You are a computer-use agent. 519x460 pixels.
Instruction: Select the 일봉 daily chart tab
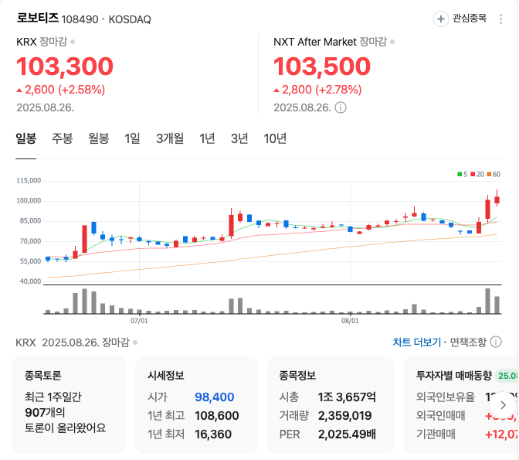tap(25, 138)
